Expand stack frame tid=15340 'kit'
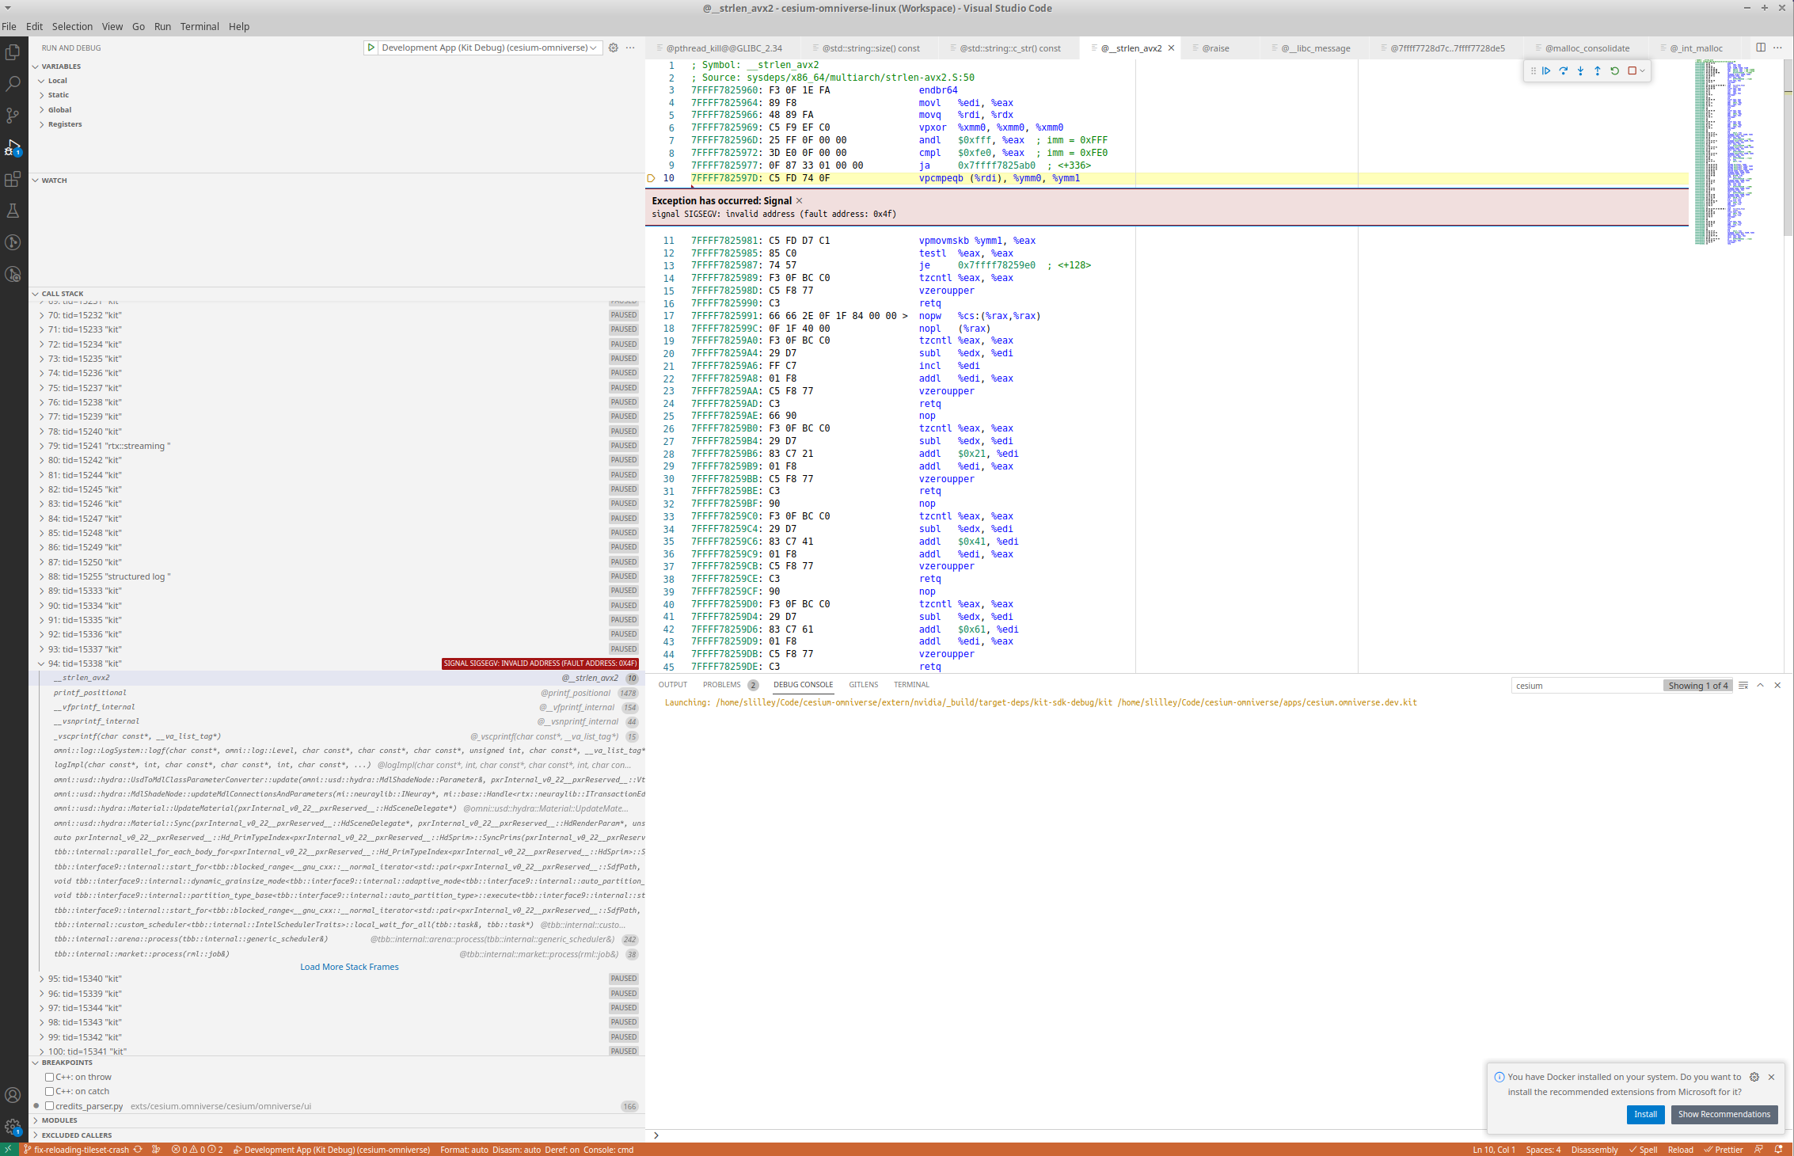 click(x=41, y=979)
